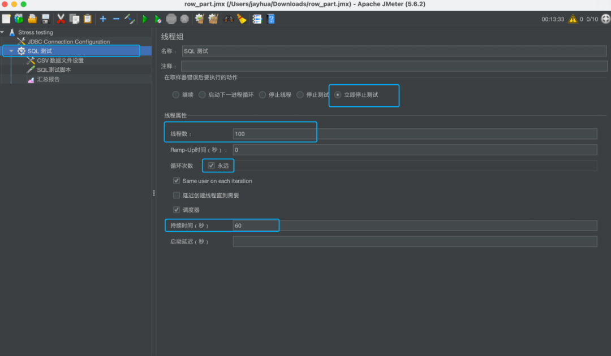
Task: Click the Stop test icon
Action: (x=171, y=19)
